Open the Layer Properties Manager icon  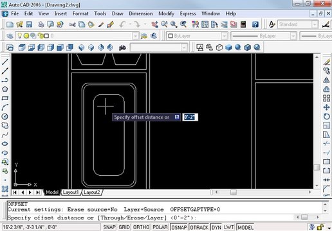pos(10,36)
